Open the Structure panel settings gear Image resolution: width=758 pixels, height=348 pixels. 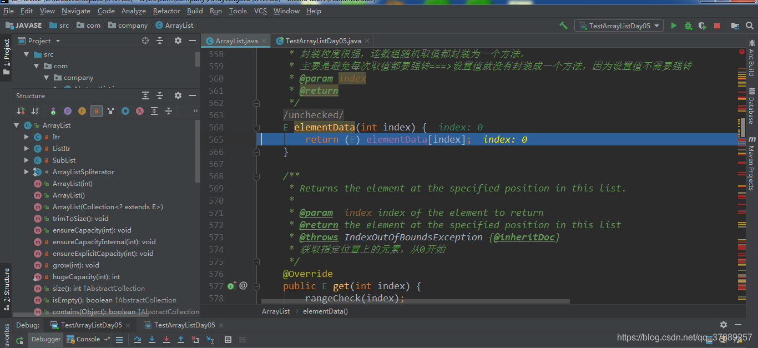coord(178,95)
